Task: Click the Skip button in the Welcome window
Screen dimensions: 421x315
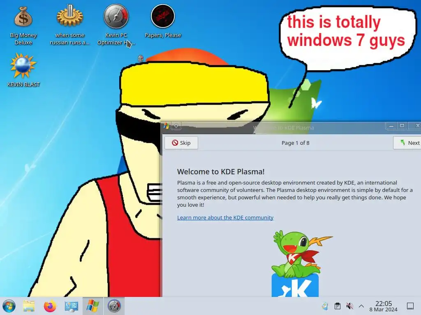Action: point(181,143)
